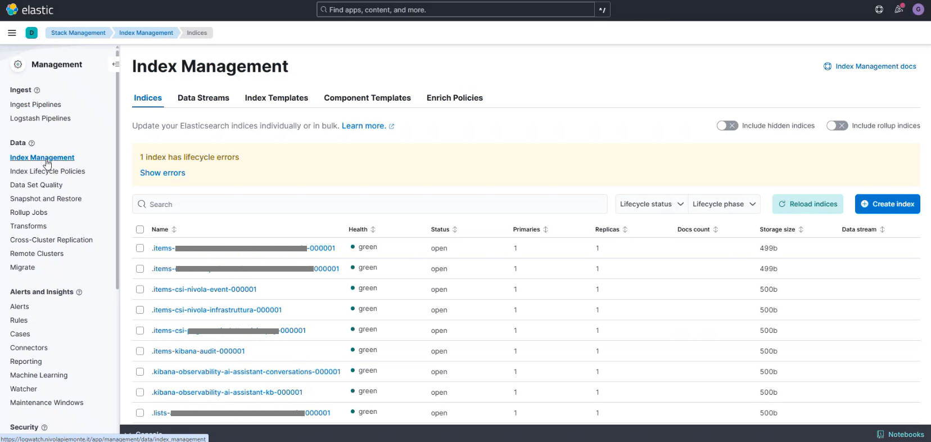The height and width of the screenshot is (442, 931).
Task: Click the Create index button
Action: coord(887,204)
